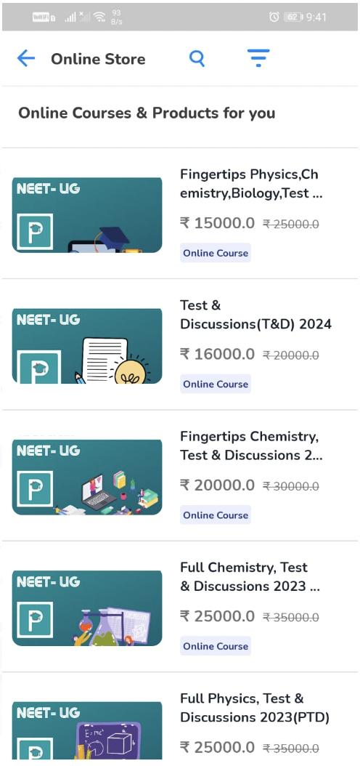Select Full Physics, Test & Discussions 2023(PTD)
The width and height of the screenshot is (360, 766).
[255, 707]
